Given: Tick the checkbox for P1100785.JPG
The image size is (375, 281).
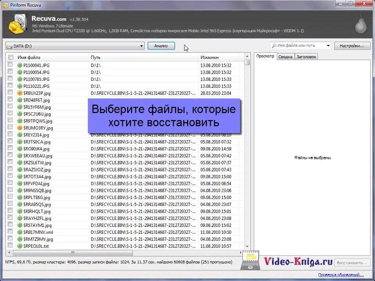Looking at the screenshot, I should [x=10, y=78].
